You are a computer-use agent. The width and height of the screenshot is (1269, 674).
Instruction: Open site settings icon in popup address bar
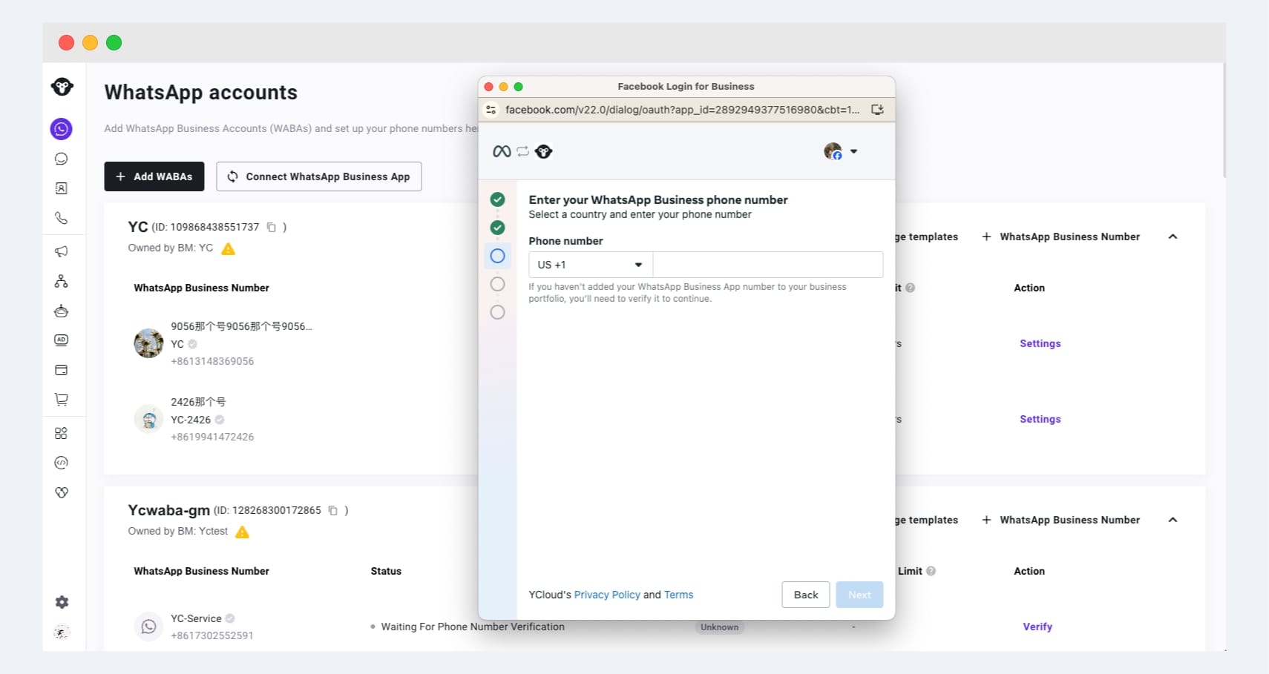pyautogui.click(x=491, y=110)
